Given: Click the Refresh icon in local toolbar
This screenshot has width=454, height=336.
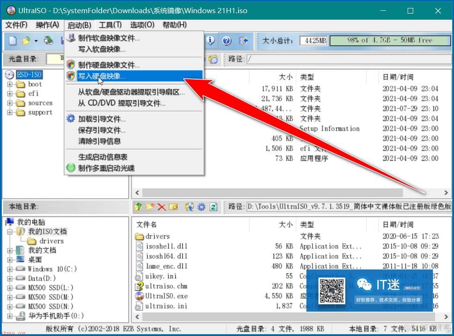Looking at the screenshot, I should (x=213, y=207).
